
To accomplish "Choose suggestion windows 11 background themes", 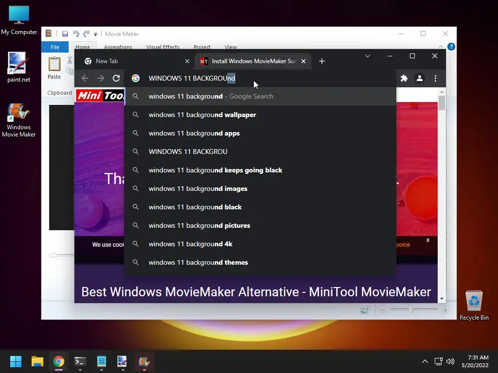I will (x=261, y=262).
